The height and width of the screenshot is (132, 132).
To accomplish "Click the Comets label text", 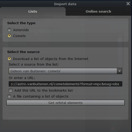I will pyautogui.click(x=19, y=36).
